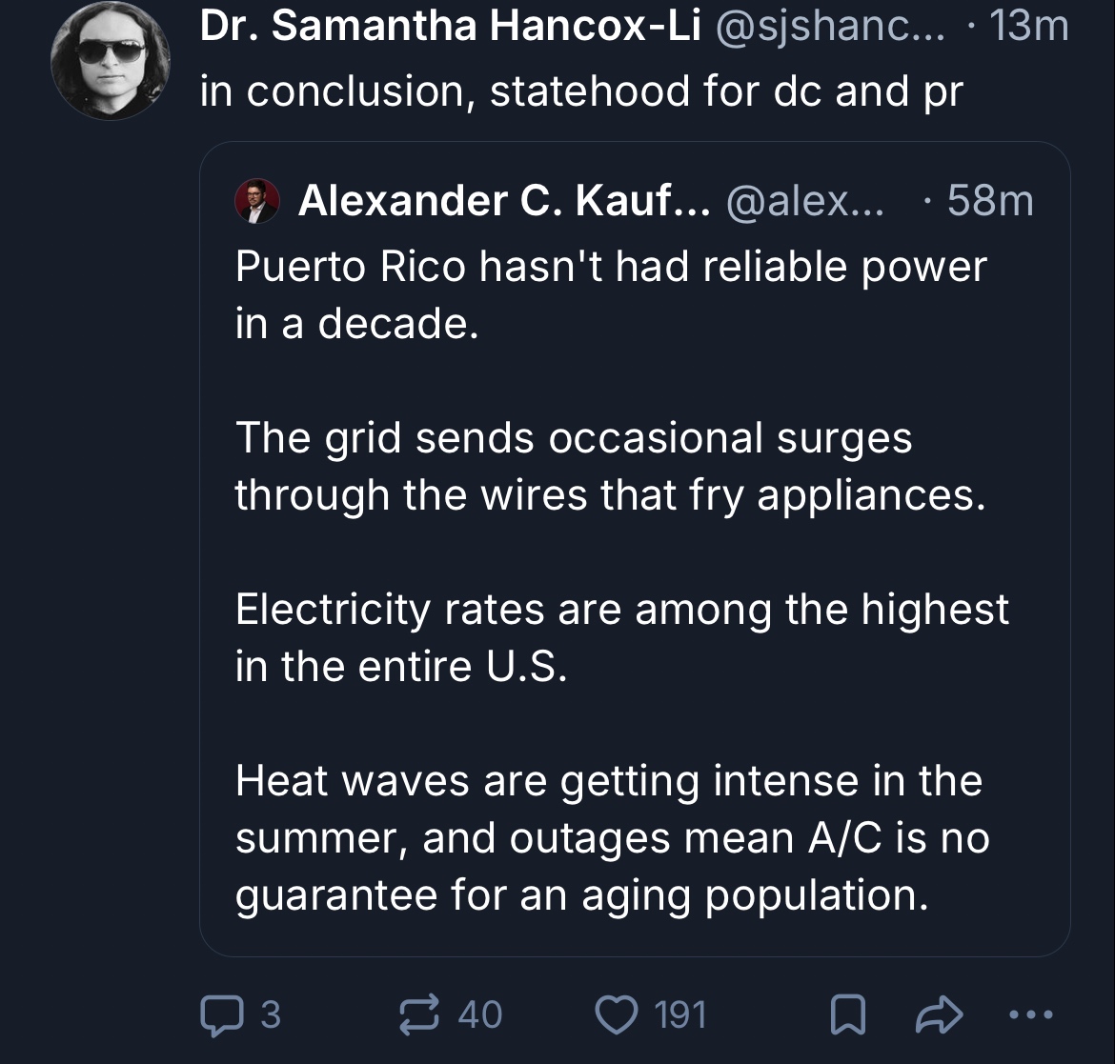Screen dimensions: 1115x1064
Task: Click the reply speech bubble icon
Action: tap(220, 1014)
